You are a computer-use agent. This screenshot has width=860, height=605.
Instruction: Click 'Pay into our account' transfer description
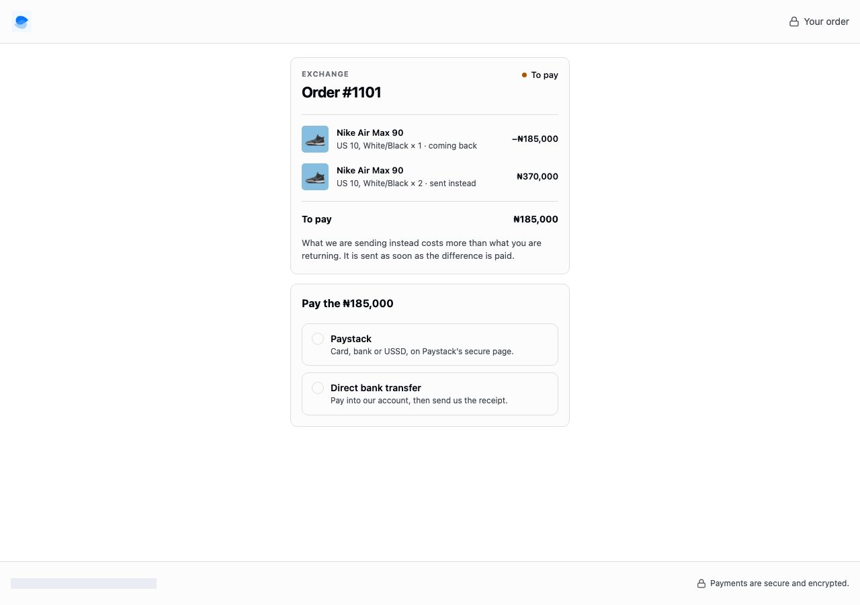pos(419,401)
